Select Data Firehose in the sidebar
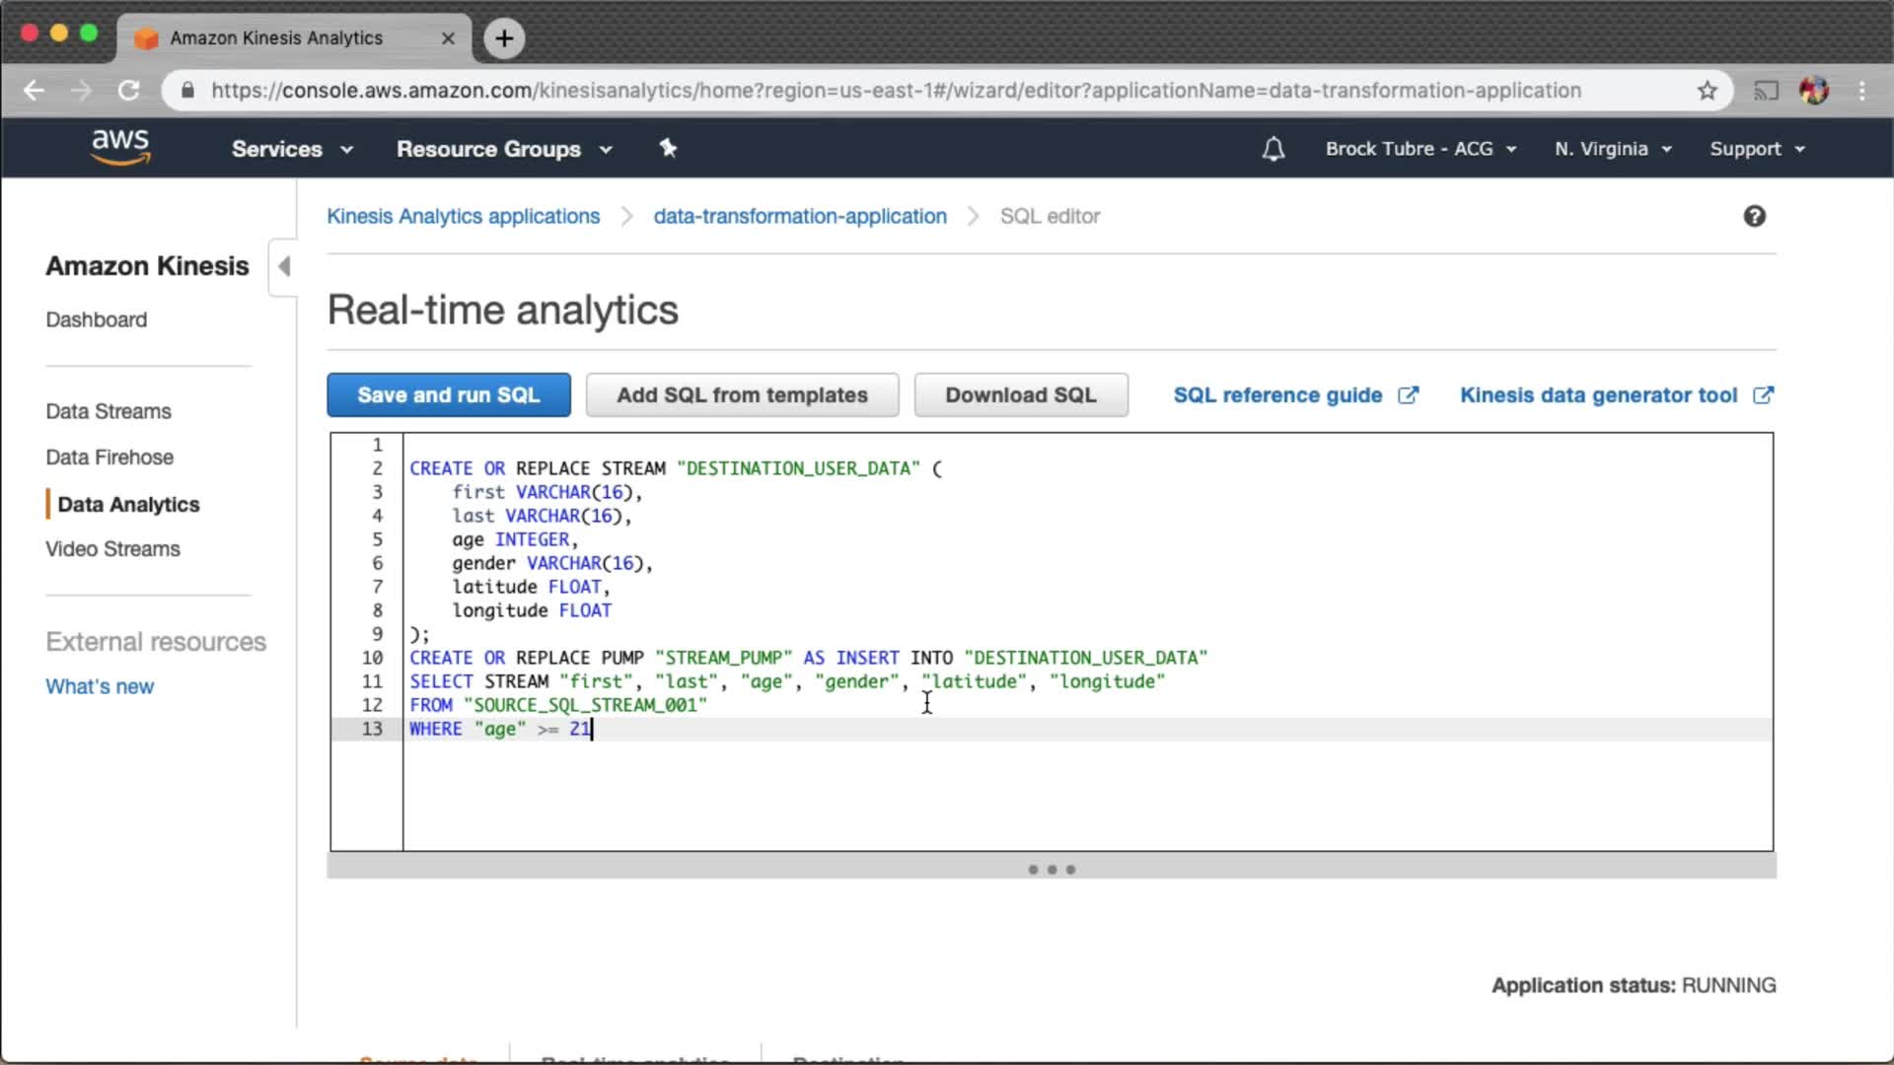Screen dimensions: 1894x1065 [109, 458]
